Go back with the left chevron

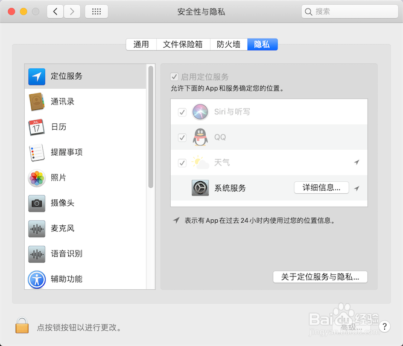click(55, 11)
